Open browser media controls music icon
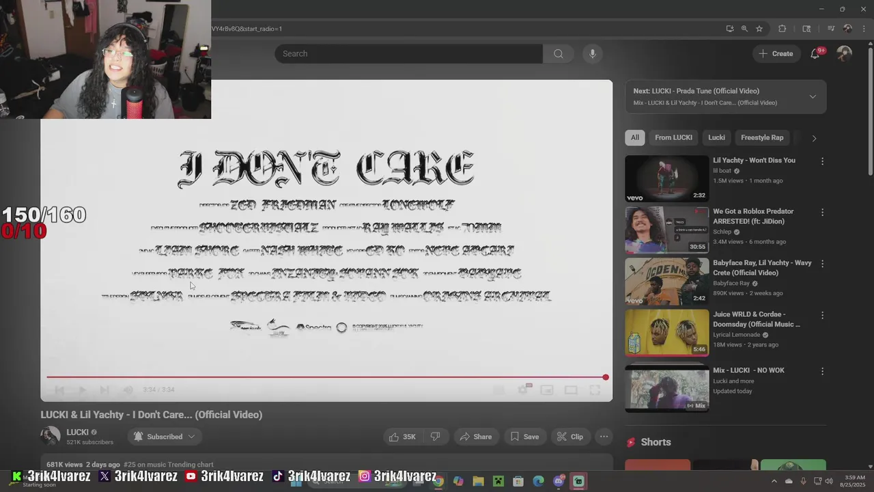Screen dimensions: 874x492 831,29
